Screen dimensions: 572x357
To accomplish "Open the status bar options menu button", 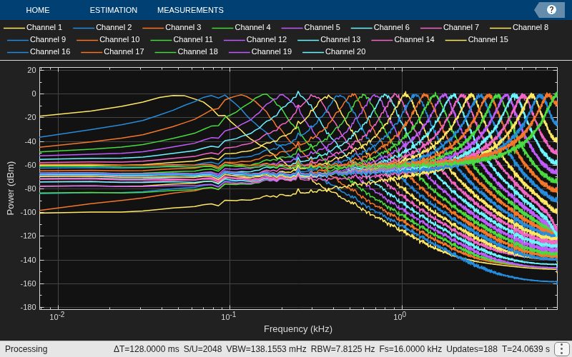I will point(561,349).
